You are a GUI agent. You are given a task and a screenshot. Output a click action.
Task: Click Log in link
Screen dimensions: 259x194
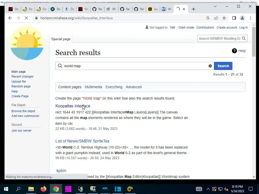pyautogui.click(x=244, y=27)
